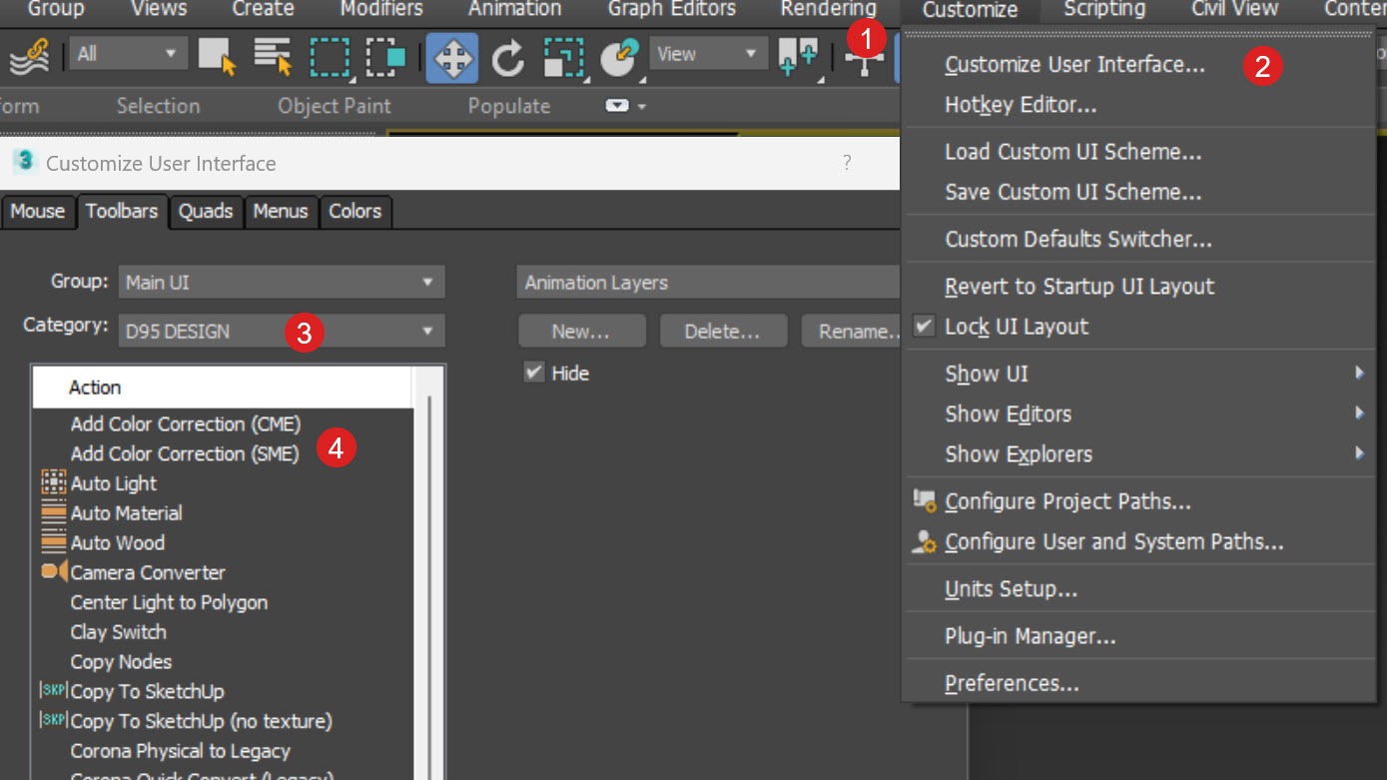Open the Rendering menu
Image resolution: width=1387 pixels, height=780 pixels.
pyautogui.click(x=827, y=10)
